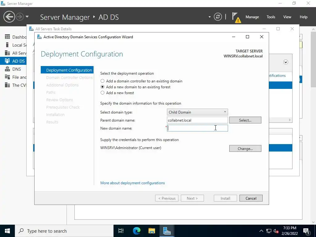The width and height of the screenshot is (316, 237).
Task: Click the New domain name field
Action: (197, 128)
